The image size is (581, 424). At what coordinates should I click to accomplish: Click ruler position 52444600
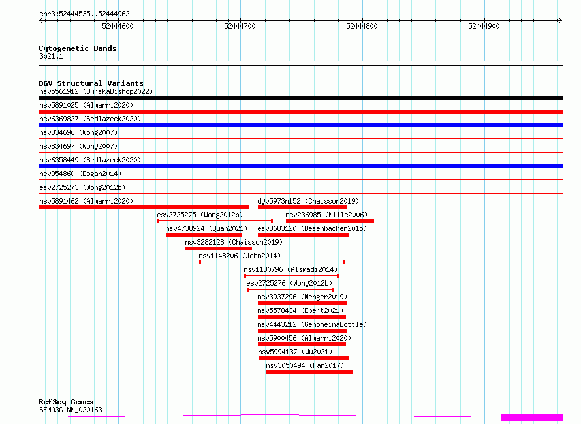click(x=118, y=26)
